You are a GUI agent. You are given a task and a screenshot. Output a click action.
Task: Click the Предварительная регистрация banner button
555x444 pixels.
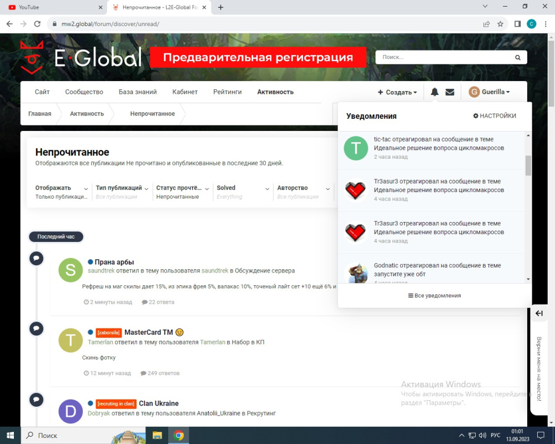[x=258, y=57]
